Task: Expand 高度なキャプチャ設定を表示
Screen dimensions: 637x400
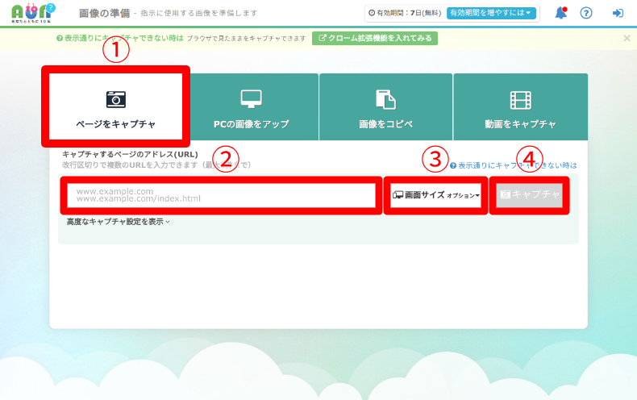Action: [119, 222]
